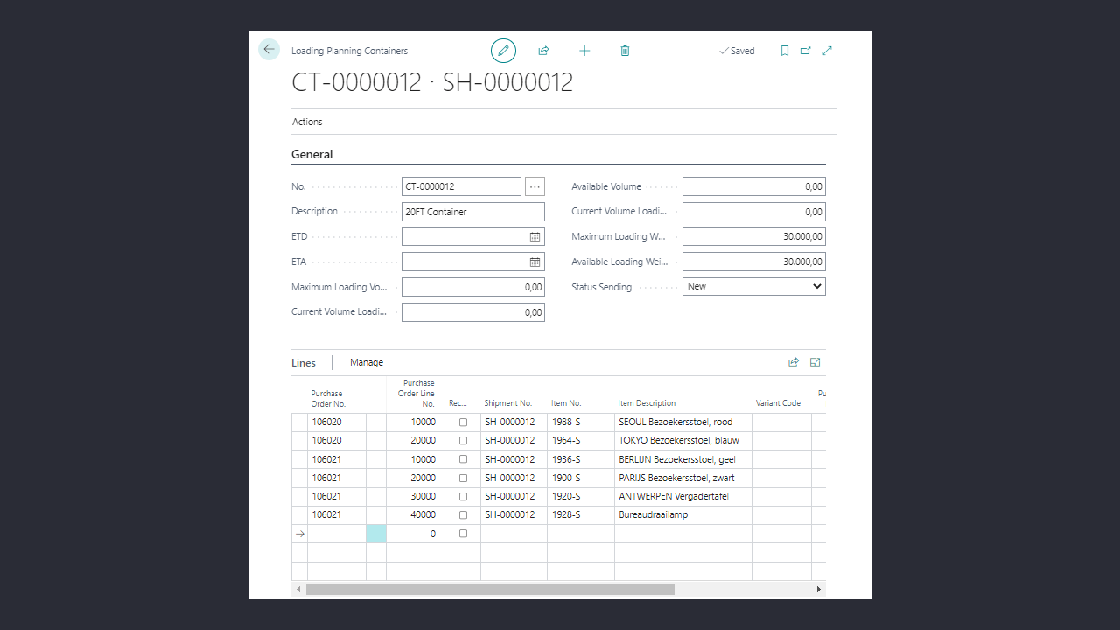Click the highlighted cell in new line
This screenshot has height=630, width=1120.
pos(376,534)
